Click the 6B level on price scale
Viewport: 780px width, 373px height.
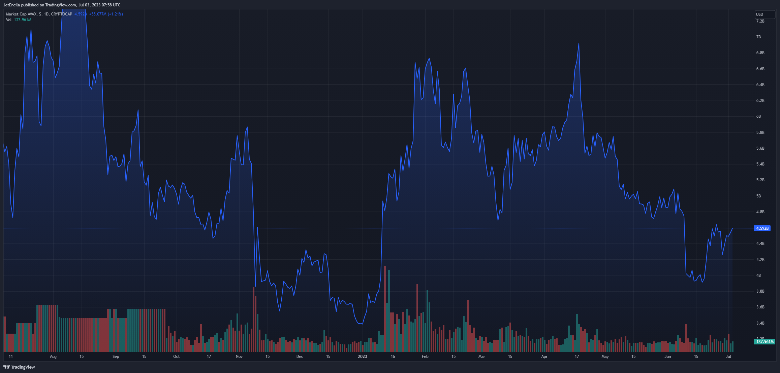[758, 116]
